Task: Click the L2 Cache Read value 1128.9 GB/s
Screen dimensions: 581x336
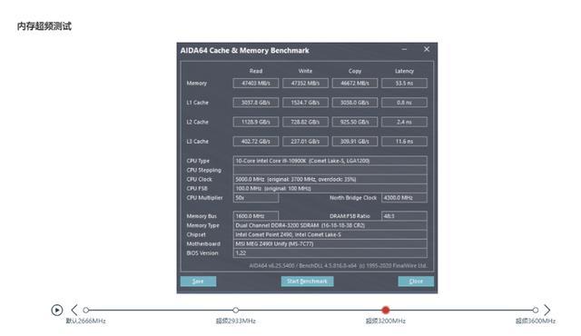Action: (256, 122)
